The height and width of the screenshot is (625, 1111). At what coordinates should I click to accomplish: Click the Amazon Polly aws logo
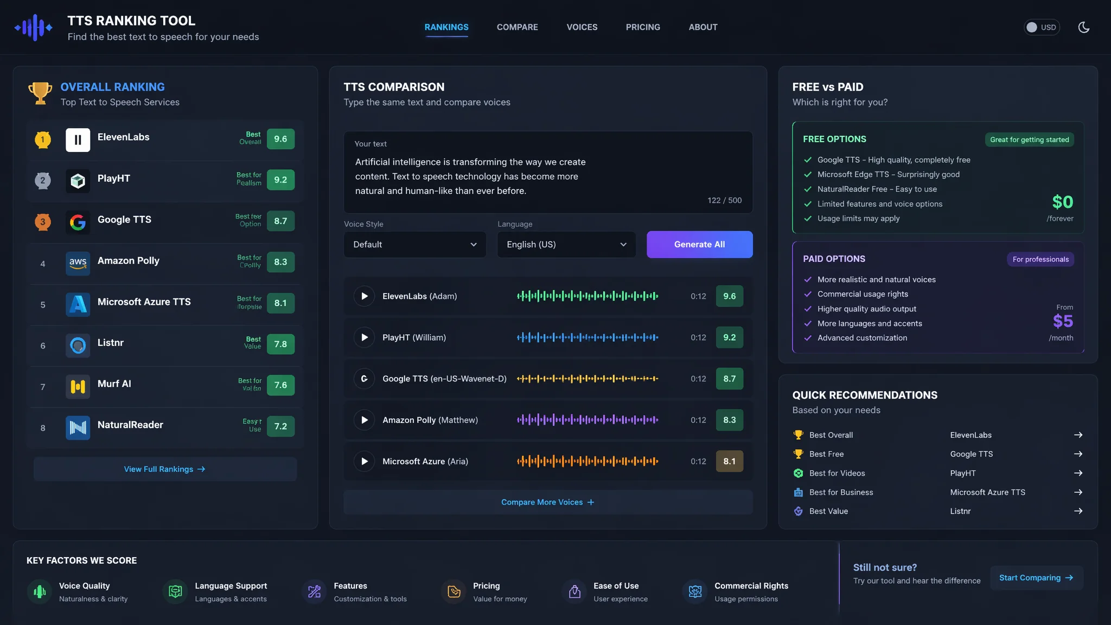point(78,263)
